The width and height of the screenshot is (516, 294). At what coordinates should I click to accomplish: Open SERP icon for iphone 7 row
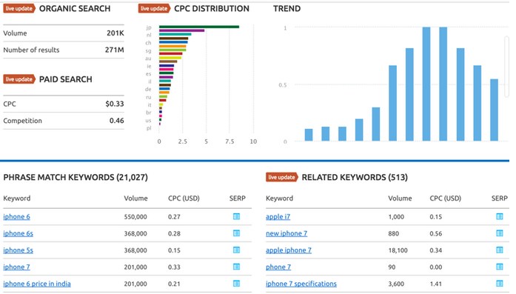click(236, 267)
